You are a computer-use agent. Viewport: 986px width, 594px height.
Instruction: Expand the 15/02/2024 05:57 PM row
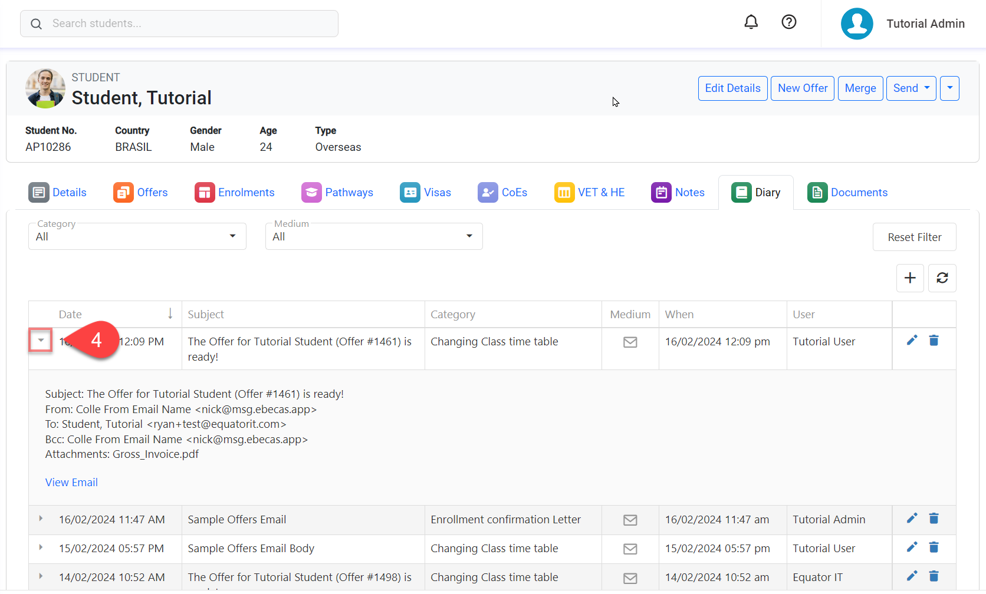click(x=41, y=547)
